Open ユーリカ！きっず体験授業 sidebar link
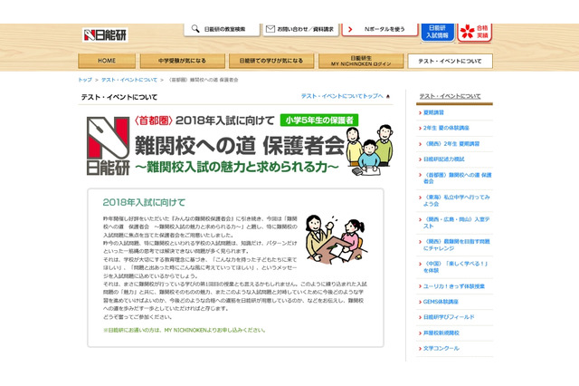This screenshot has height=386, width=579. pos(454,286)
